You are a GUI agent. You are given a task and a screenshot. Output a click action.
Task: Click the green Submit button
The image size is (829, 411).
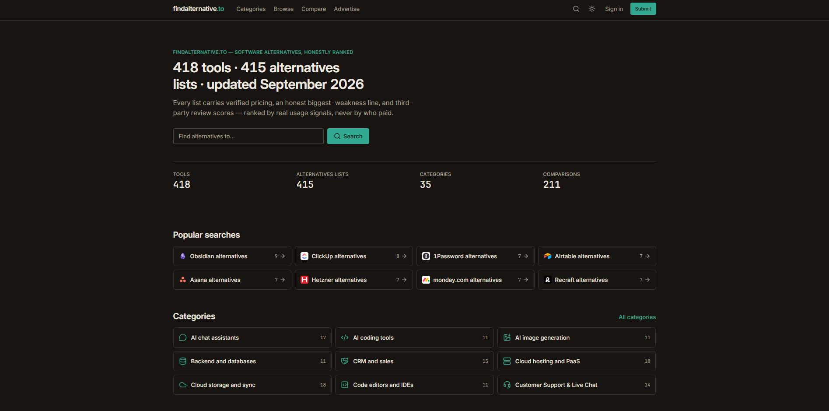pos(643,9)
